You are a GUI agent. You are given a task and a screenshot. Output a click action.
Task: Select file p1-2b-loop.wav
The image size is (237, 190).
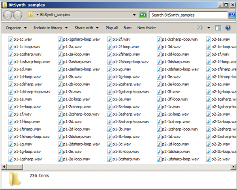74,84
